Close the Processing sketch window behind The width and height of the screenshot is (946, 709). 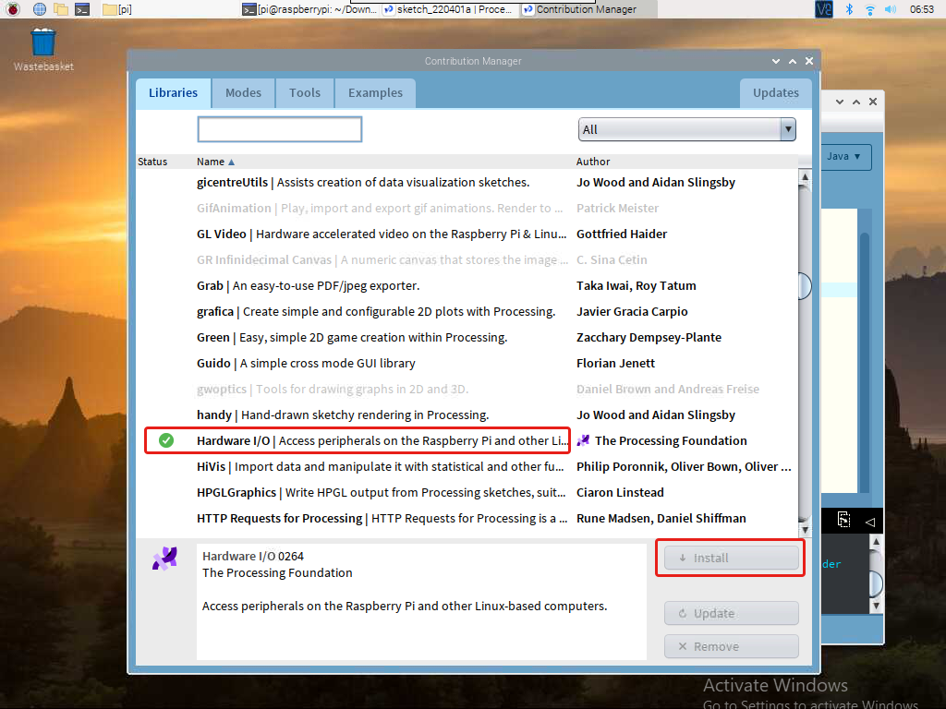(x=873, y=102)
